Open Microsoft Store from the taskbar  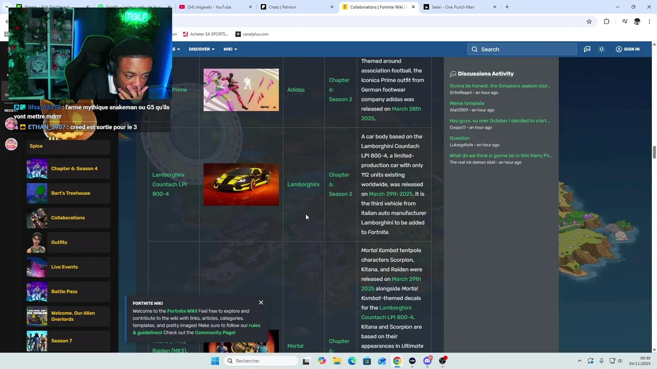367,361
